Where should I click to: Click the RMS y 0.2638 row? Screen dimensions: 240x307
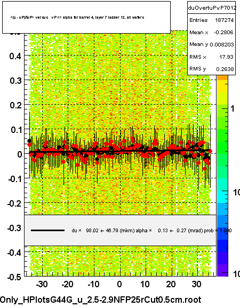pyautogui.click(x=211, y=69)
